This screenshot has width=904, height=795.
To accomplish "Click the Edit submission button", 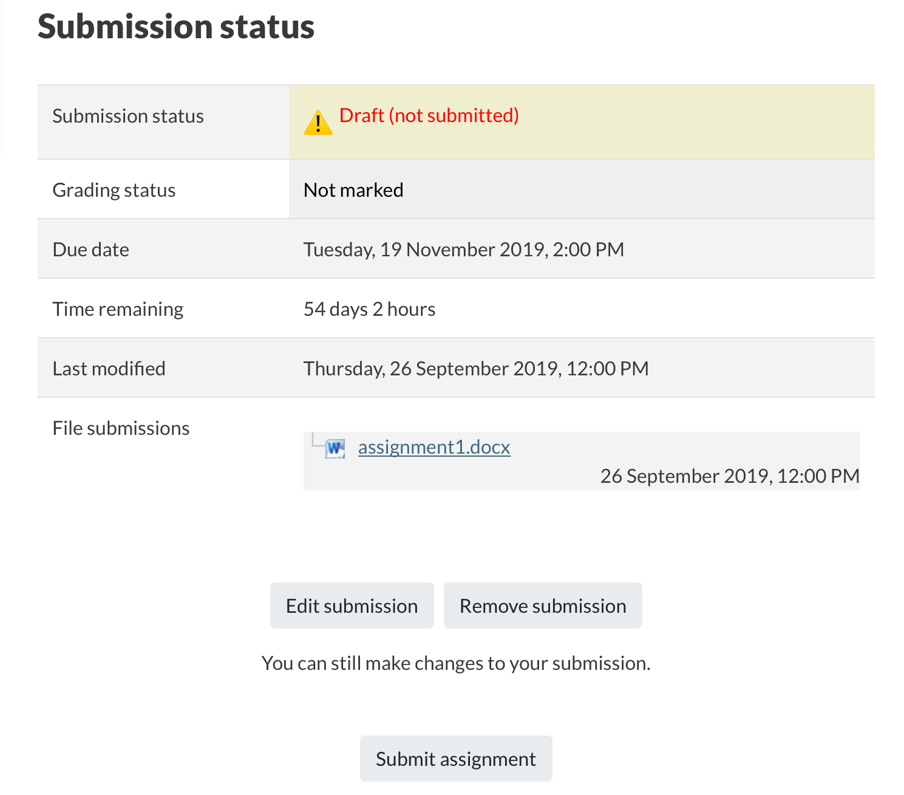I will point(352,606).
